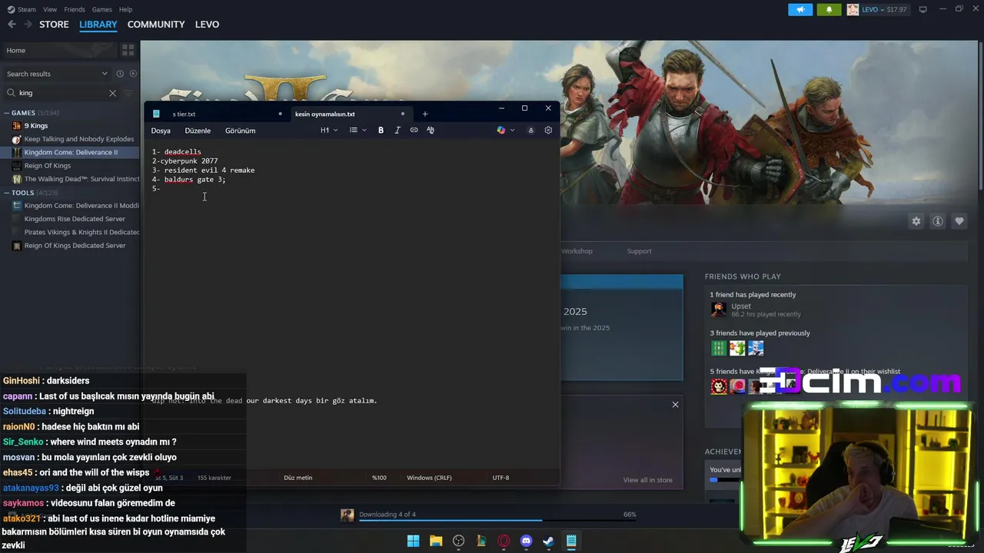Open the STORE tab in Steam
This screenshot has width=984, height=553.
(54, 25)
